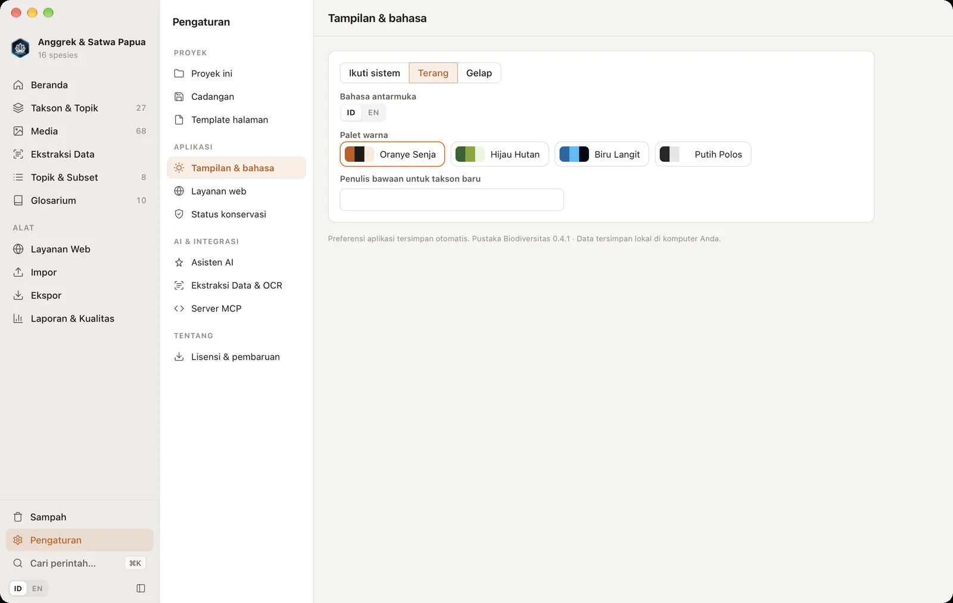
Task: Click the Media image icon
Action: (18, 132)
